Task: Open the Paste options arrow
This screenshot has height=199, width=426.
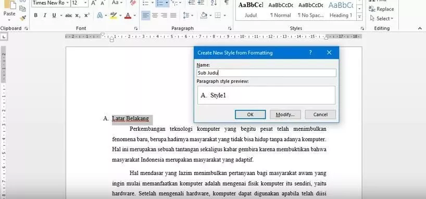Action: click(9, 20)
